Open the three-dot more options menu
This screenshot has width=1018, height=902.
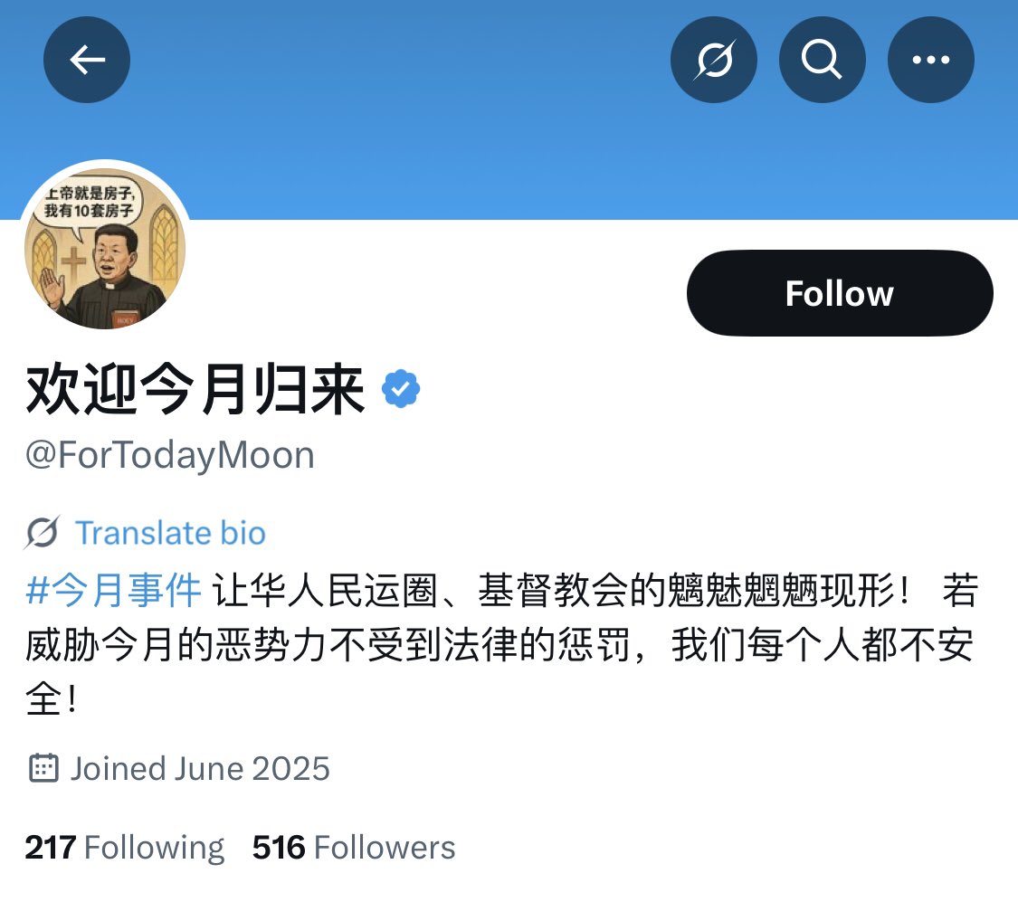click(x=930, y=60)
